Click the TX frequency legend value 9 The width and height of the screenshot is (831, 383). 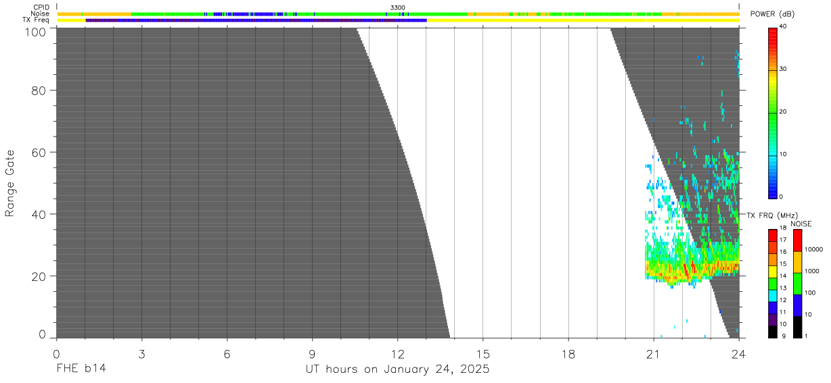tap(783, 336)
